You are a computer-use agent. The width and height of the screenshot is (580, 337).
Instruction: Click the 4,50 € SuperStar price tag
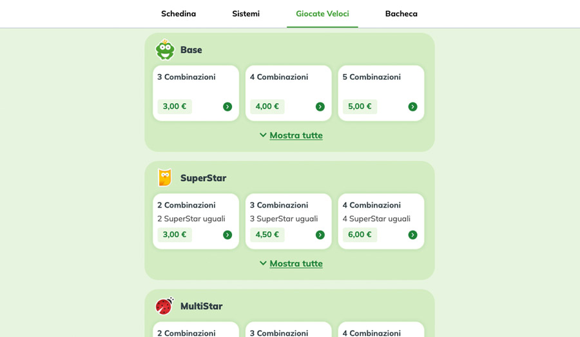pyautogui.click(x=267, y=235)
